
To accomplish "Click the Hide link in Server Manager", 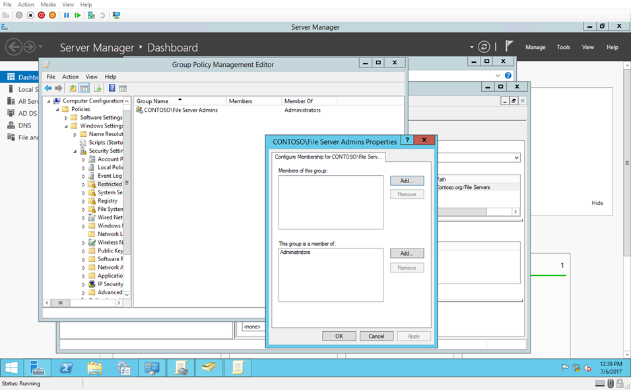I will pos(597,203).
